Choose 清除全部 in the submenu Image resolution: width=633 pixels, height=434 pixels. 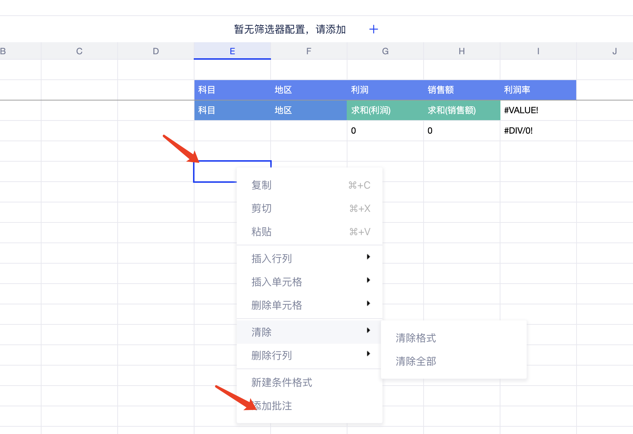[x=416, y=361]
